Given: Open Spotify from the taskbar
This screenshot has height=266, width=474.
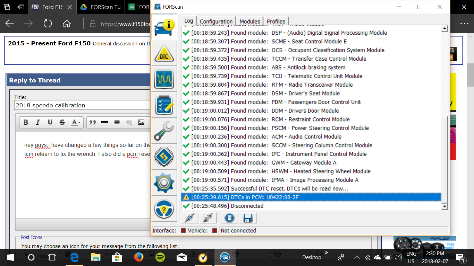Looking at the screenshot, I should (x=160, y=257).
